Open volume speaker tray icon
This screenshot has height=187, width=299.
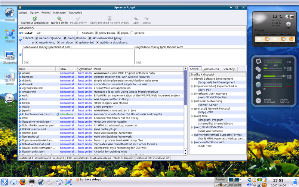pos(249,180)
